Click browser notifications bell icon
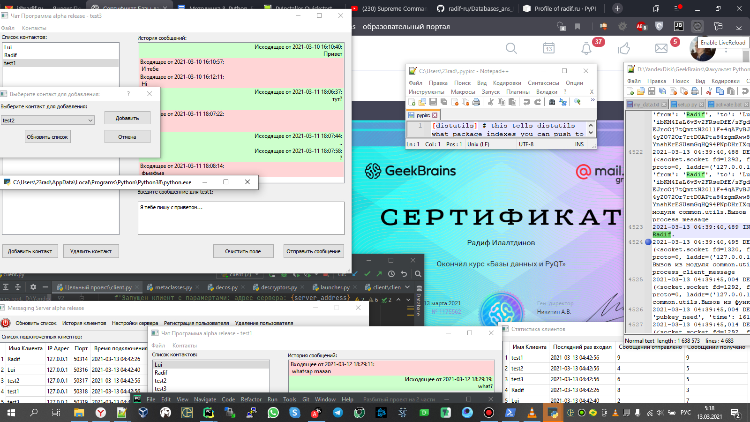This screenshot has height=422, width=750. [x=586, y=48]
